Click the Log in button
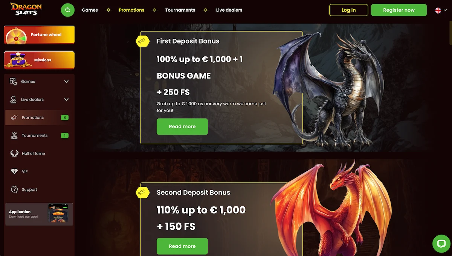452x256 pixels. tap(348, 10)
